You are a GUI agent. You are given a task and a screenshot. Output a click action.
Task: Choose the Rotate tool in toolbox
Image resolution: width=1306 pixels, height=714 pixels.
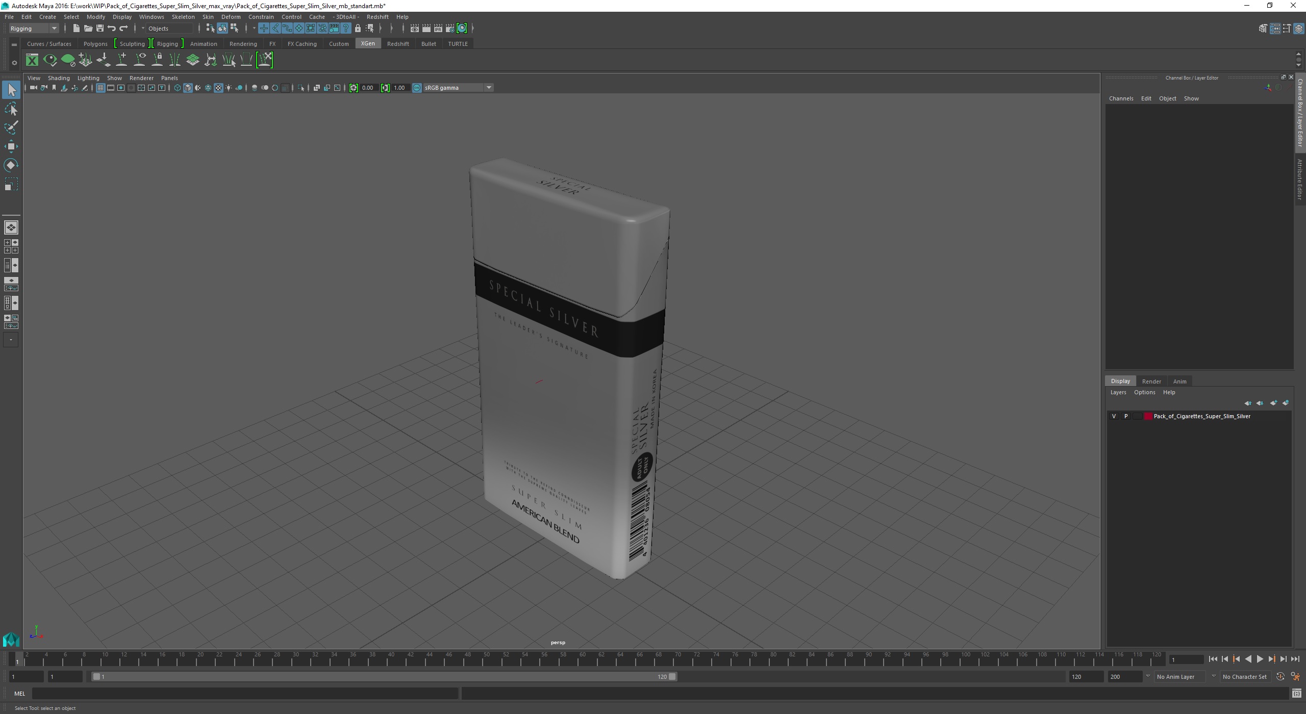11,165
